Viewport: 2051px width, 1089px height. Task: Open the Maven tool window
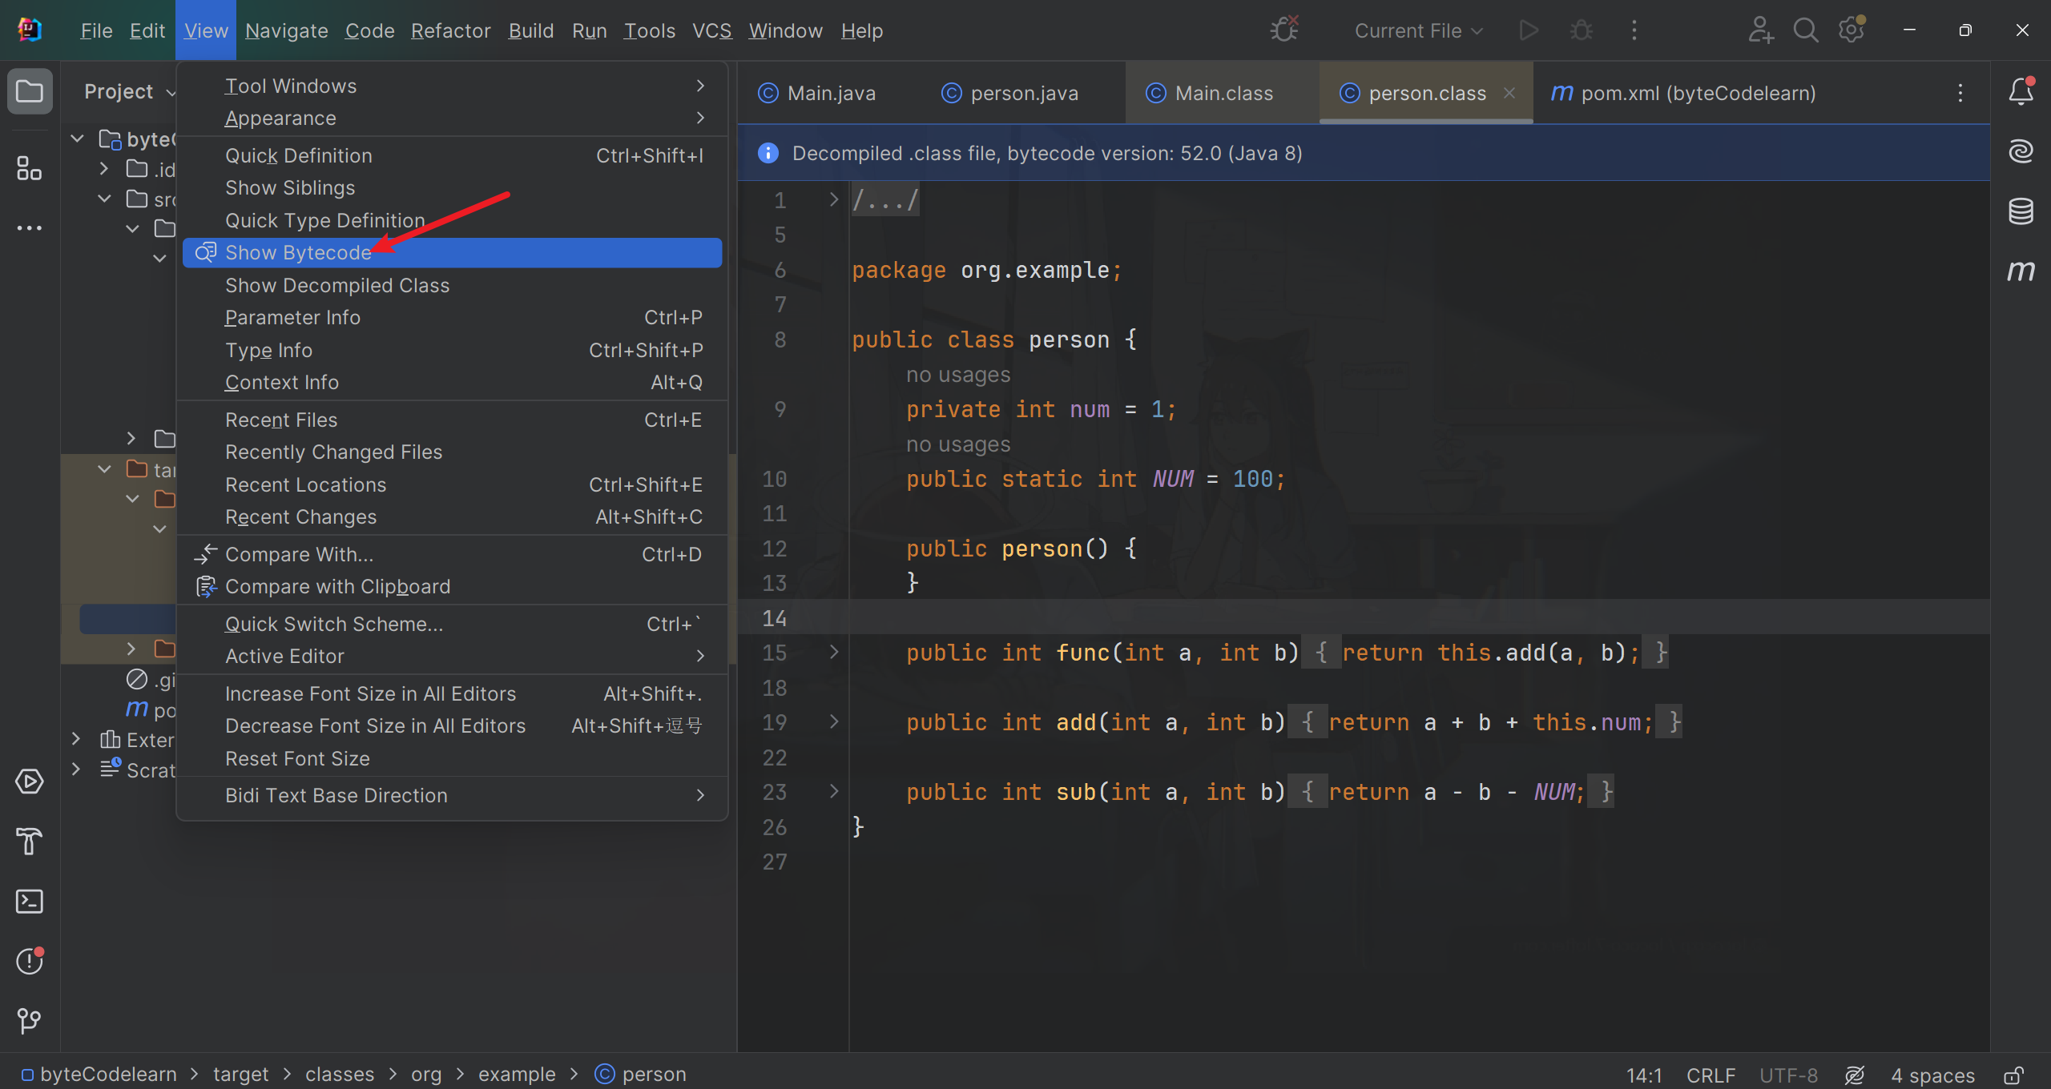coord(2021,271)
